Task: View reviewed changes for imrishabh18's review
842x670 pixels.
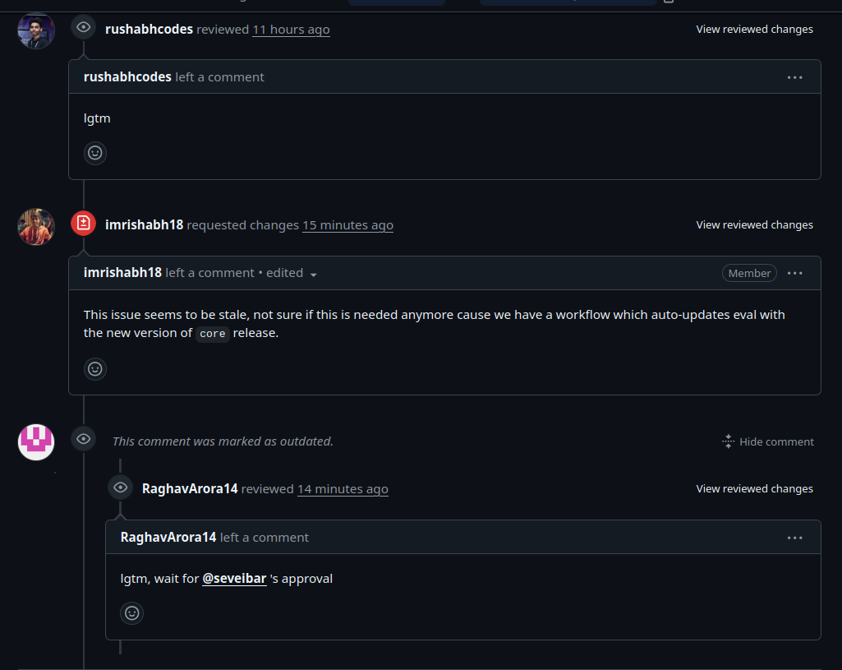Action: click(x=754, y=225)
